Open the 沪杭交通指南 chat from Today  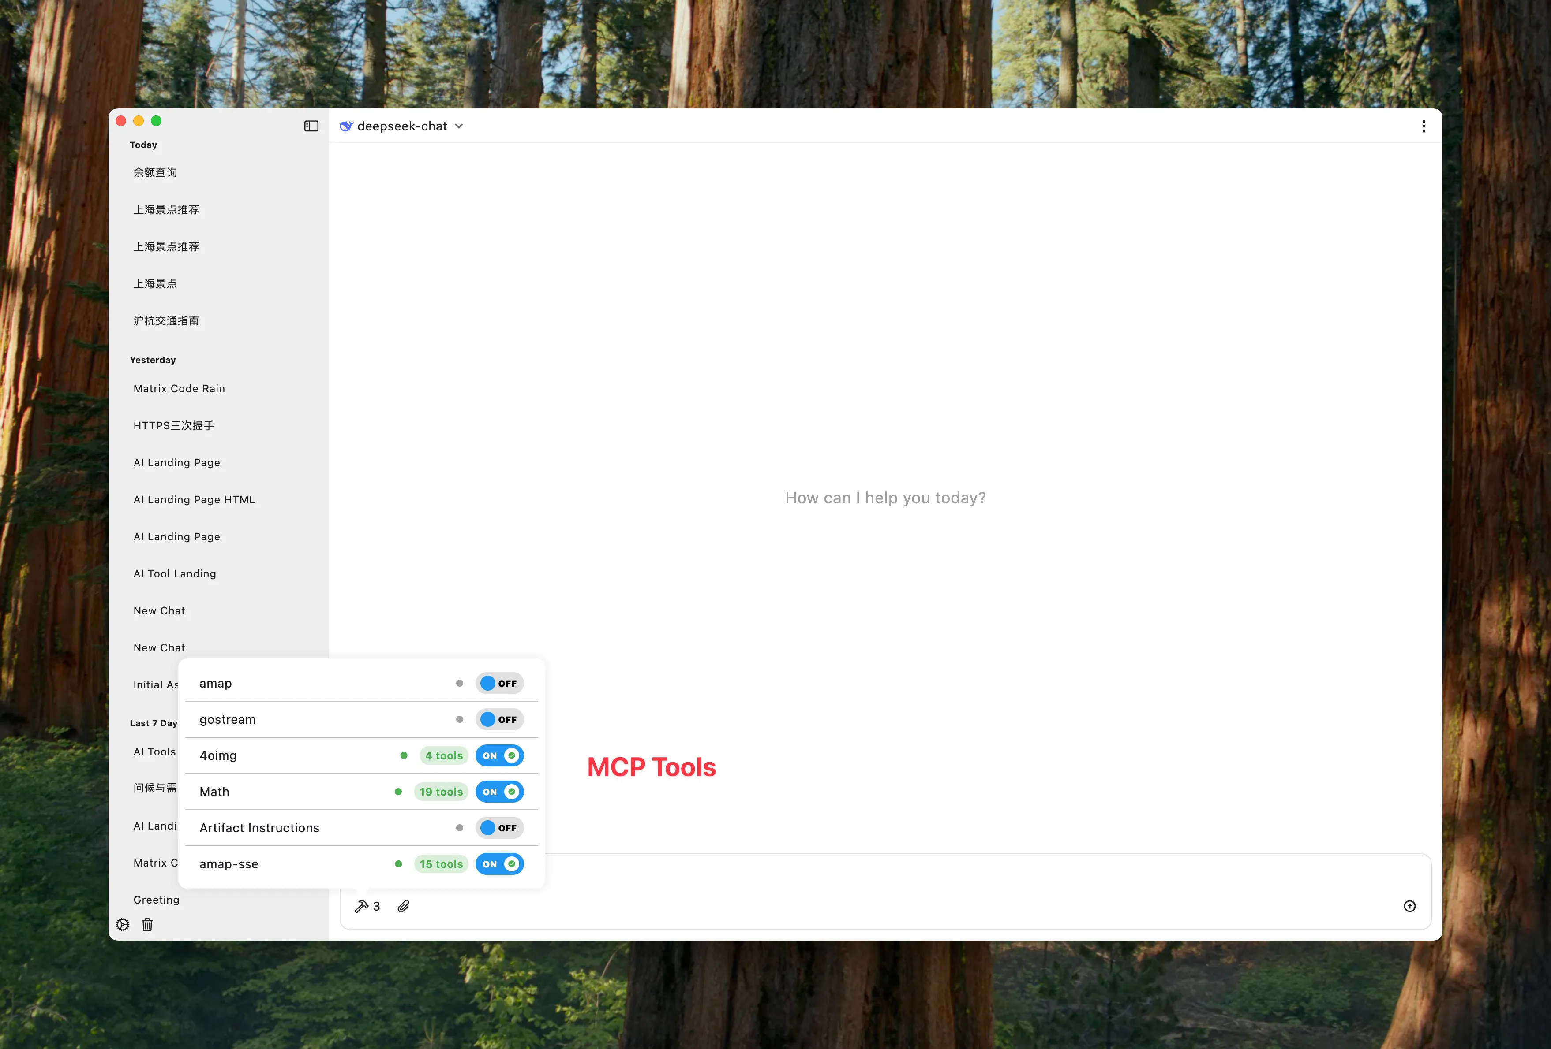(x=166, y=320)
